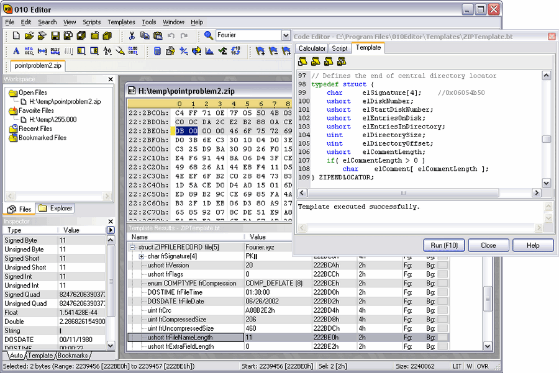Open the Fourier template dropdown
This screenshot has height=373, width=559.
284,35
